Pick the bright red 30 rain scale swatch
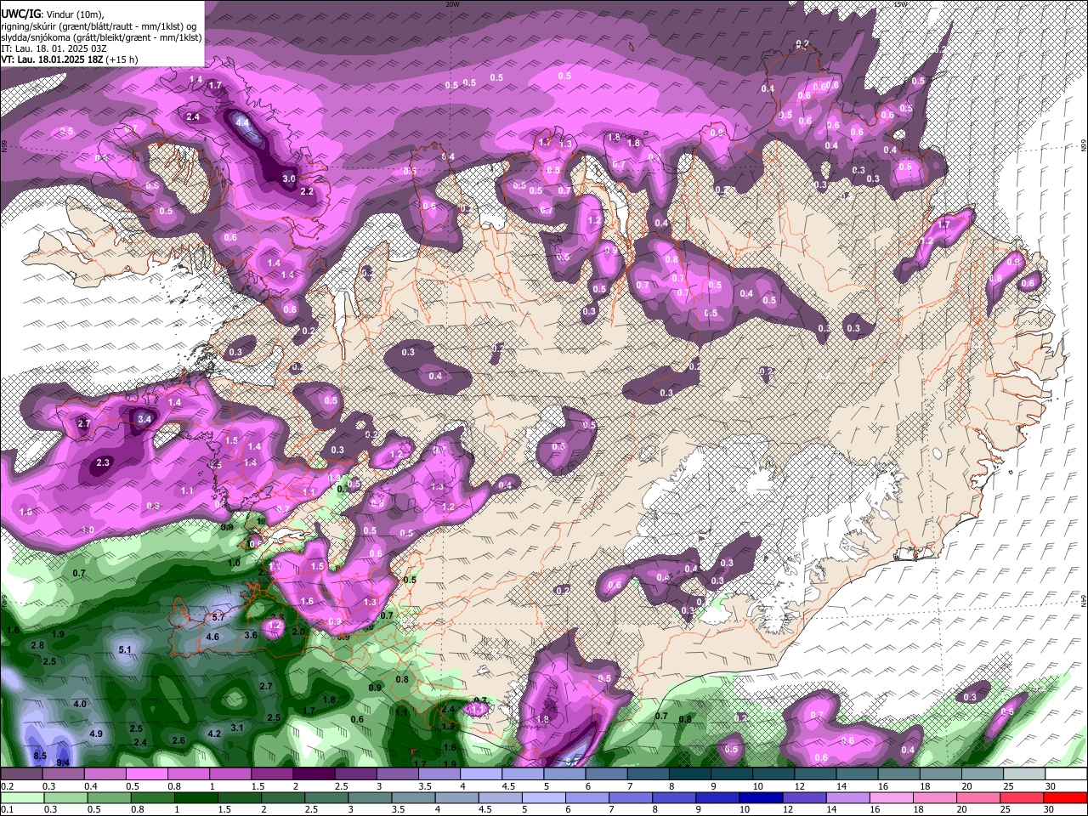The width and height of the screenshot is (1088, 816). coord(1066,797)
